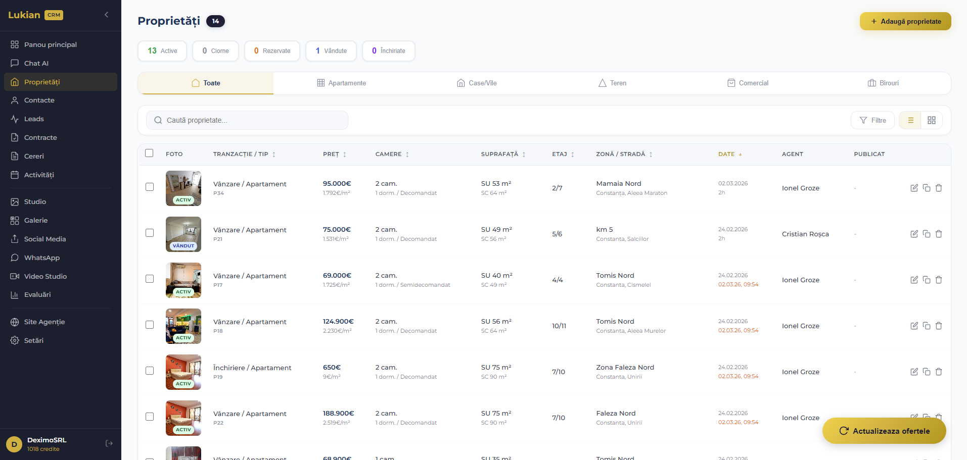Select checkbox for the 650€ rental row
The width and height of the screenshot is (967, 460).
150,371
